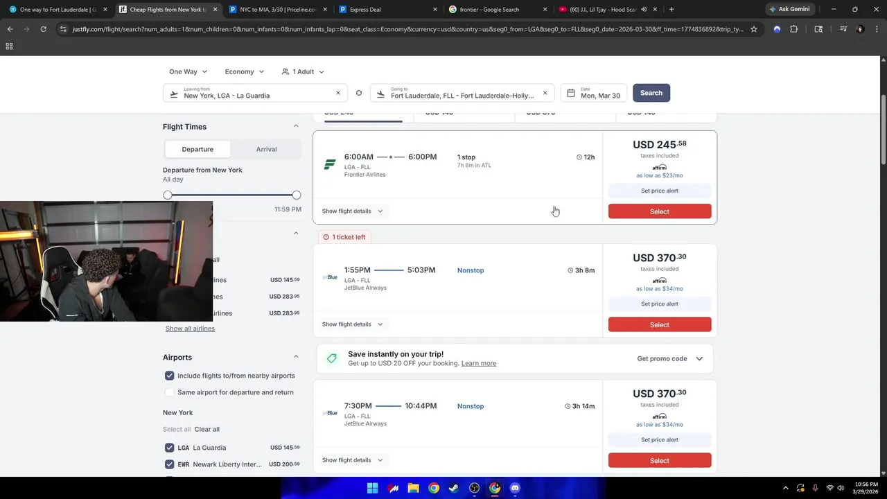Click the microphone tray icon
This screenshot has width=887, height=499.
coord(815,488)
